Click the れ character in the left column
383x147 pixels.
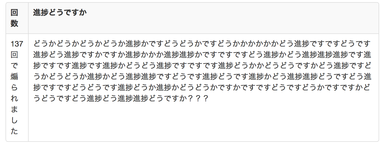click(14, 99)
